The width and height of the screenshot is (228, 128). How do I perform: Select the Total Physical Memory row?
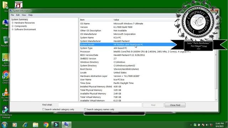[147, 90]
